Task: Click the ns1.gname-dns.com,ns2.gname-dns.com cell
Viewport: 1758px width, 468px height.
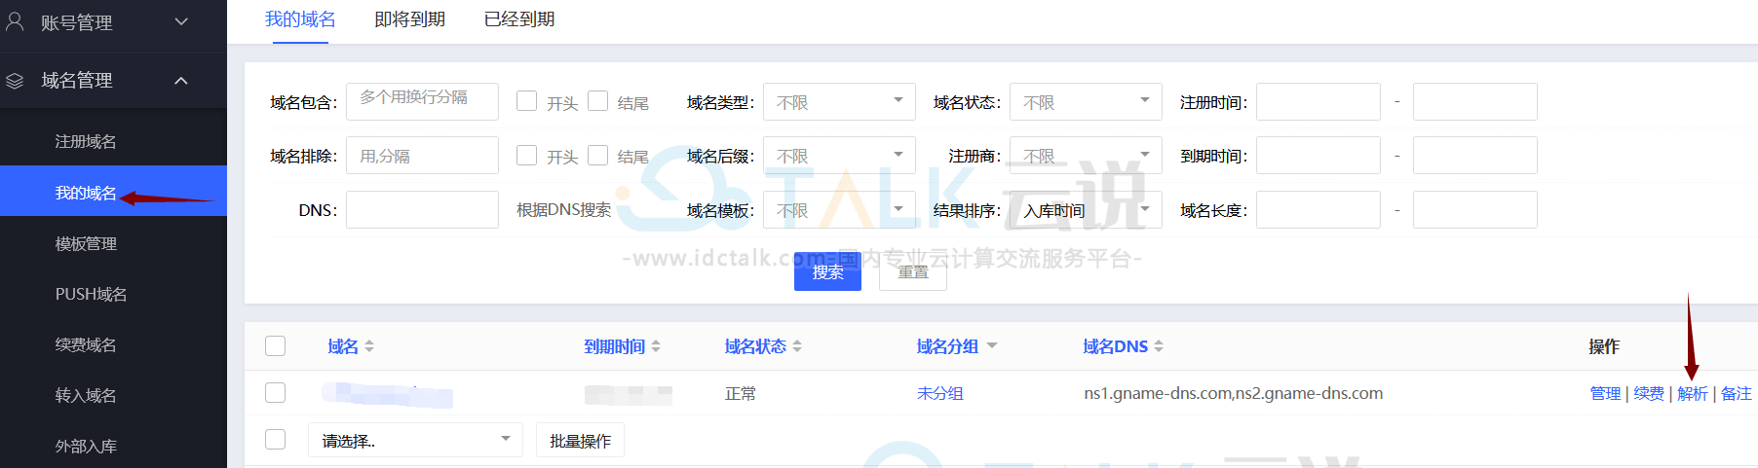Action: click(x=1234, y=393)
